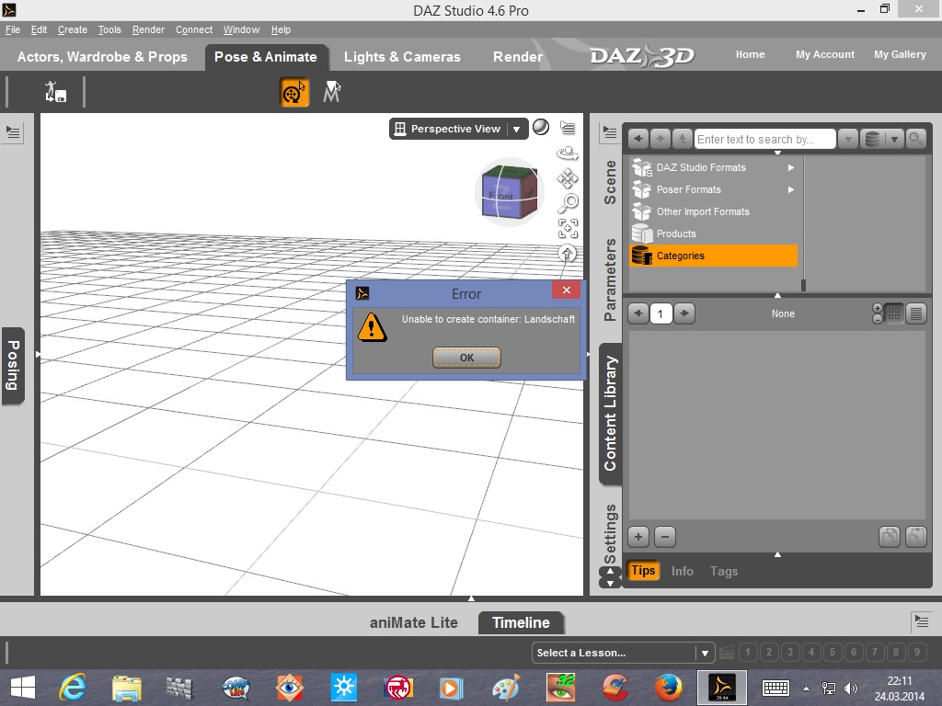Expand Poser Formats submenu arrow
The width and height of the screenshot is (942, 706).
point(791,189)
